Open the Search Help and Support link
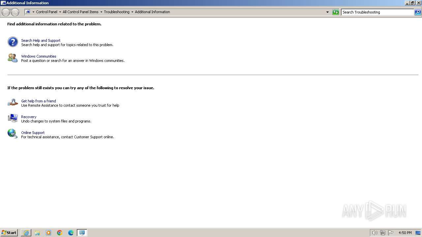The image size is (422, 237). pos(41,40)
